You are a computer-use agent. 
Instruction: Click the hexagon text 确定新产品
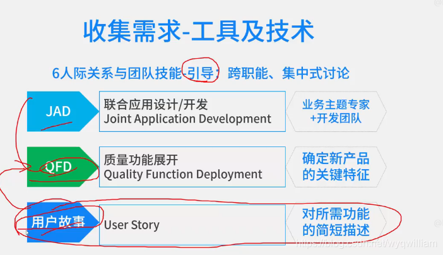coord(336,158)
